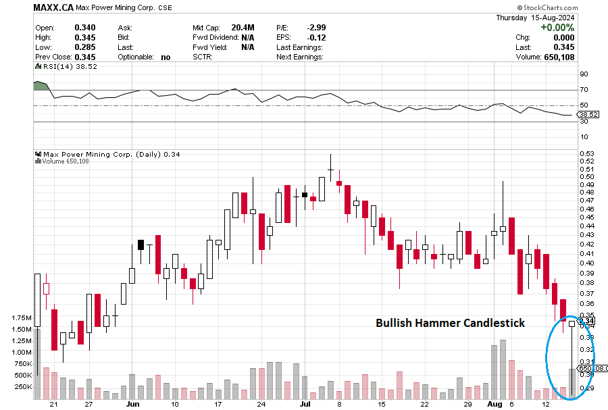Click the 0.50 price axis label
This screenshot has width=608, height=410.
pyautogui.click(x=586, y=177)
